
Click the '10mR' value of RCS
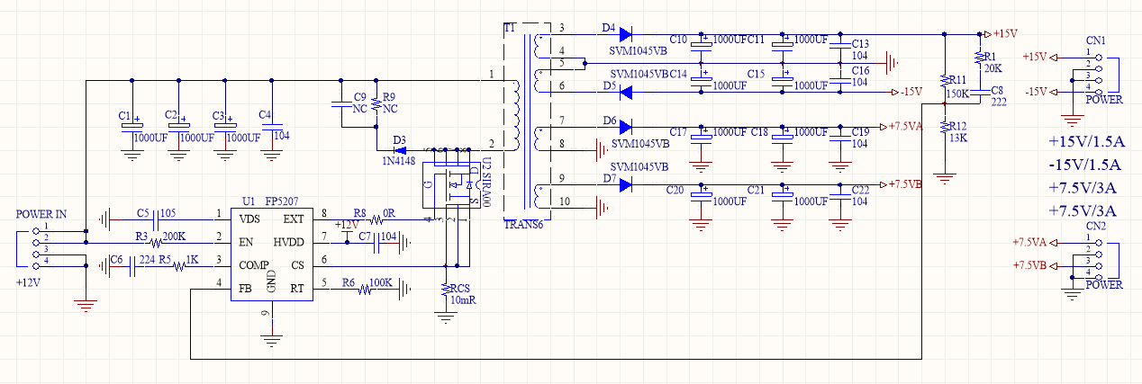[x=461, y=300]
